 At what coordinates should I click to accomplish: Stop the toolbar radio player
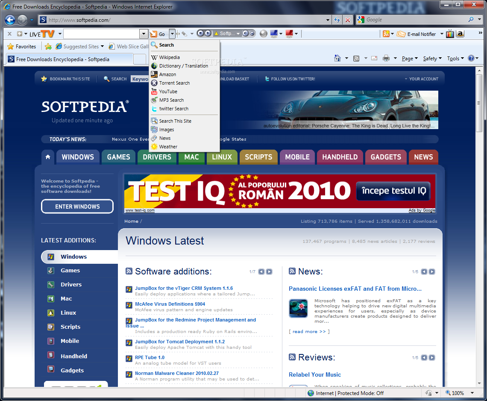[x=201, y=33]
